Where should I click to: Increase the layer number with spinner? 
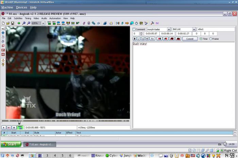point(141,33)
